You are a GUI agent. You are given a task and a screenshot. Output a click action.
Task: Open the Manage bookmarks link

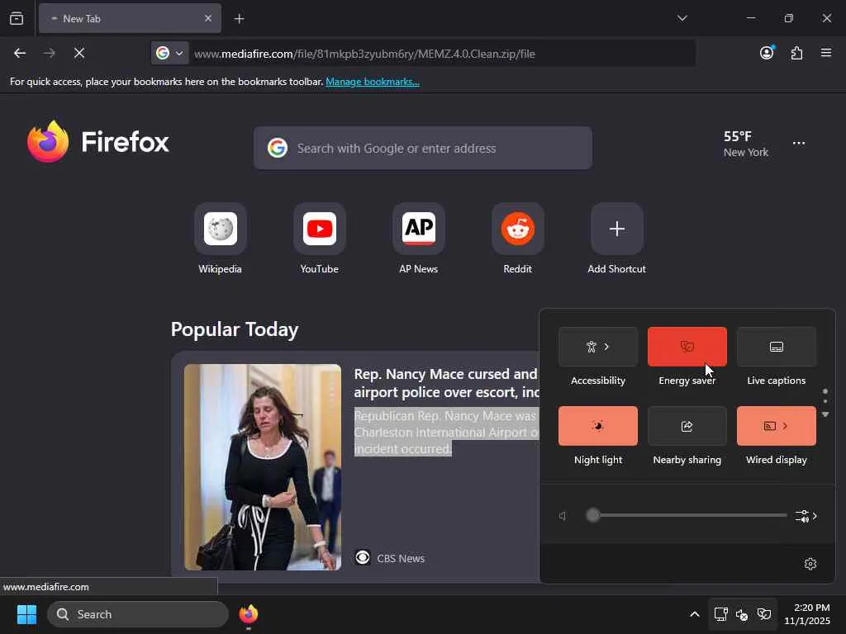pyautogui.click(x=373, y=82)
